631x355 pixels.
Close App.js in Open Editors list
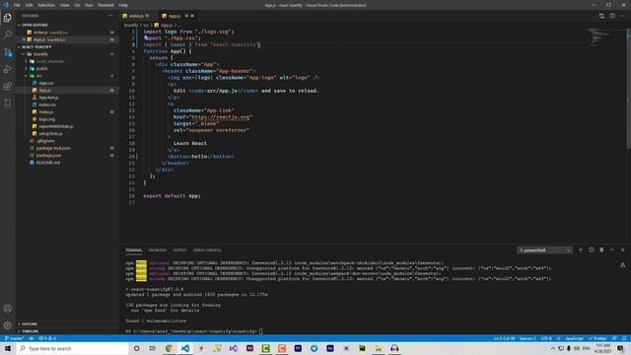click(x=24, y=39)
